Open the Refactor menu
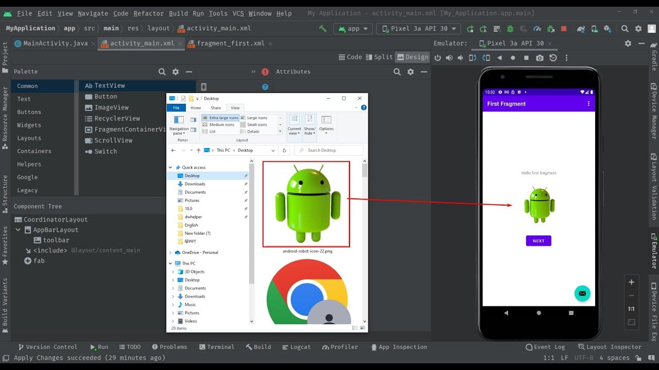The image size is (659, 370). click(148, 13)
